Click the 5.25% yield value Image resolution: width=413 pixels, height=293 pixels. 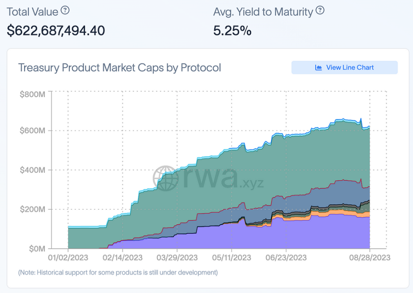tap(232, 30)
